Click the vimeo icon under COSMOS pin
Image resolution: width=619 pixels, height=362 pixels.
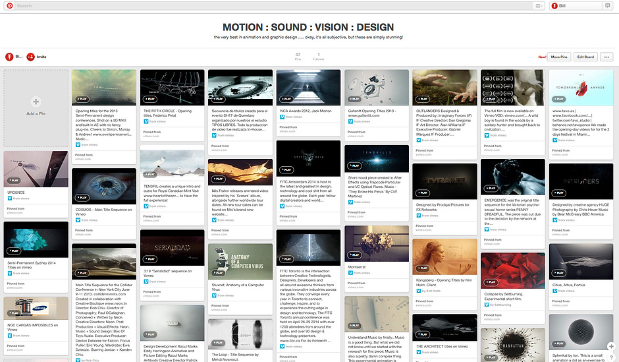(78, 220)
